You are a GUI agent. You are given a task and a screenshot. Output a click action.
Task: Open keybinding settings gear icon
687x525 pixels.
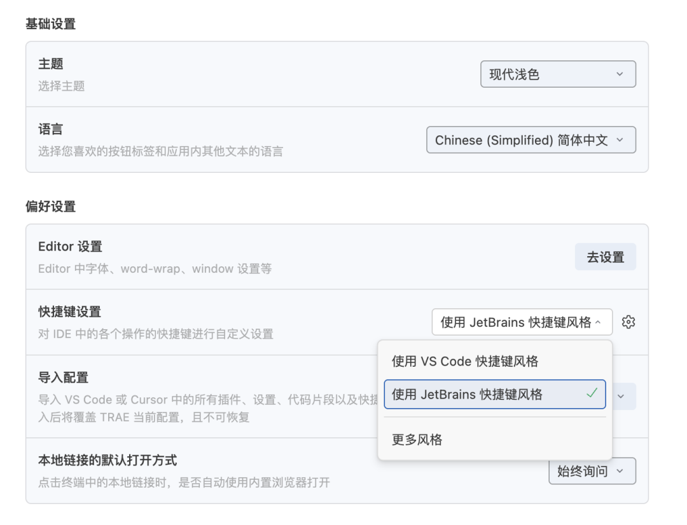pyautogui.click(x=629, y=322)
